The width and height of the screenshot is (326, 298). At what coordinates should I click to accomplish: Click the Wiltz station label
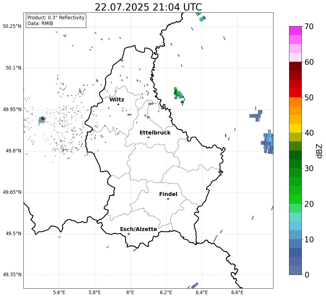117,100
